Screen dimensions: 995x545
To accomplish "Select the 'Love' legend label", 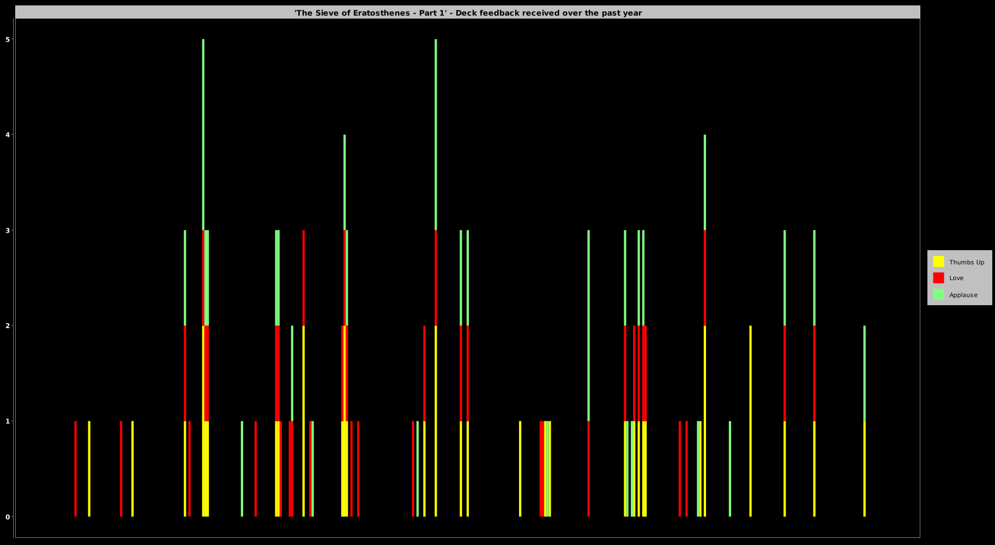I will pos(956,278).
